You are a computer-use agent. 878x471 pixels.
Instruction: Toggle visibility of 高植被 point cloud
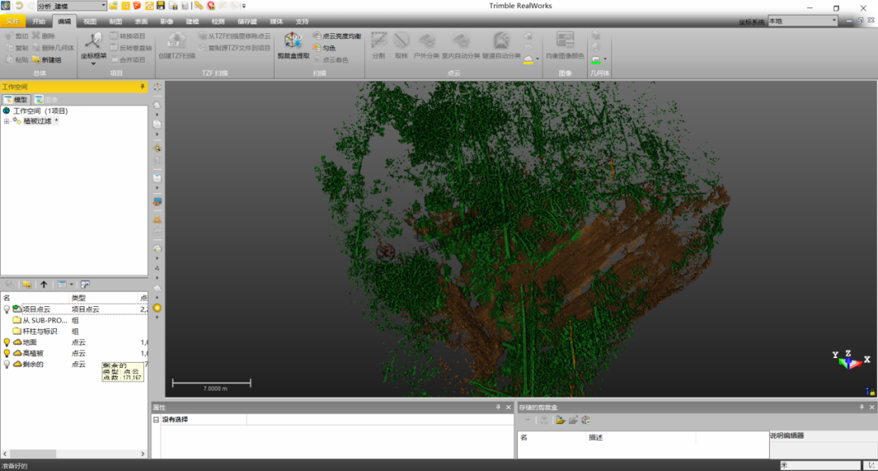[7, 354]
